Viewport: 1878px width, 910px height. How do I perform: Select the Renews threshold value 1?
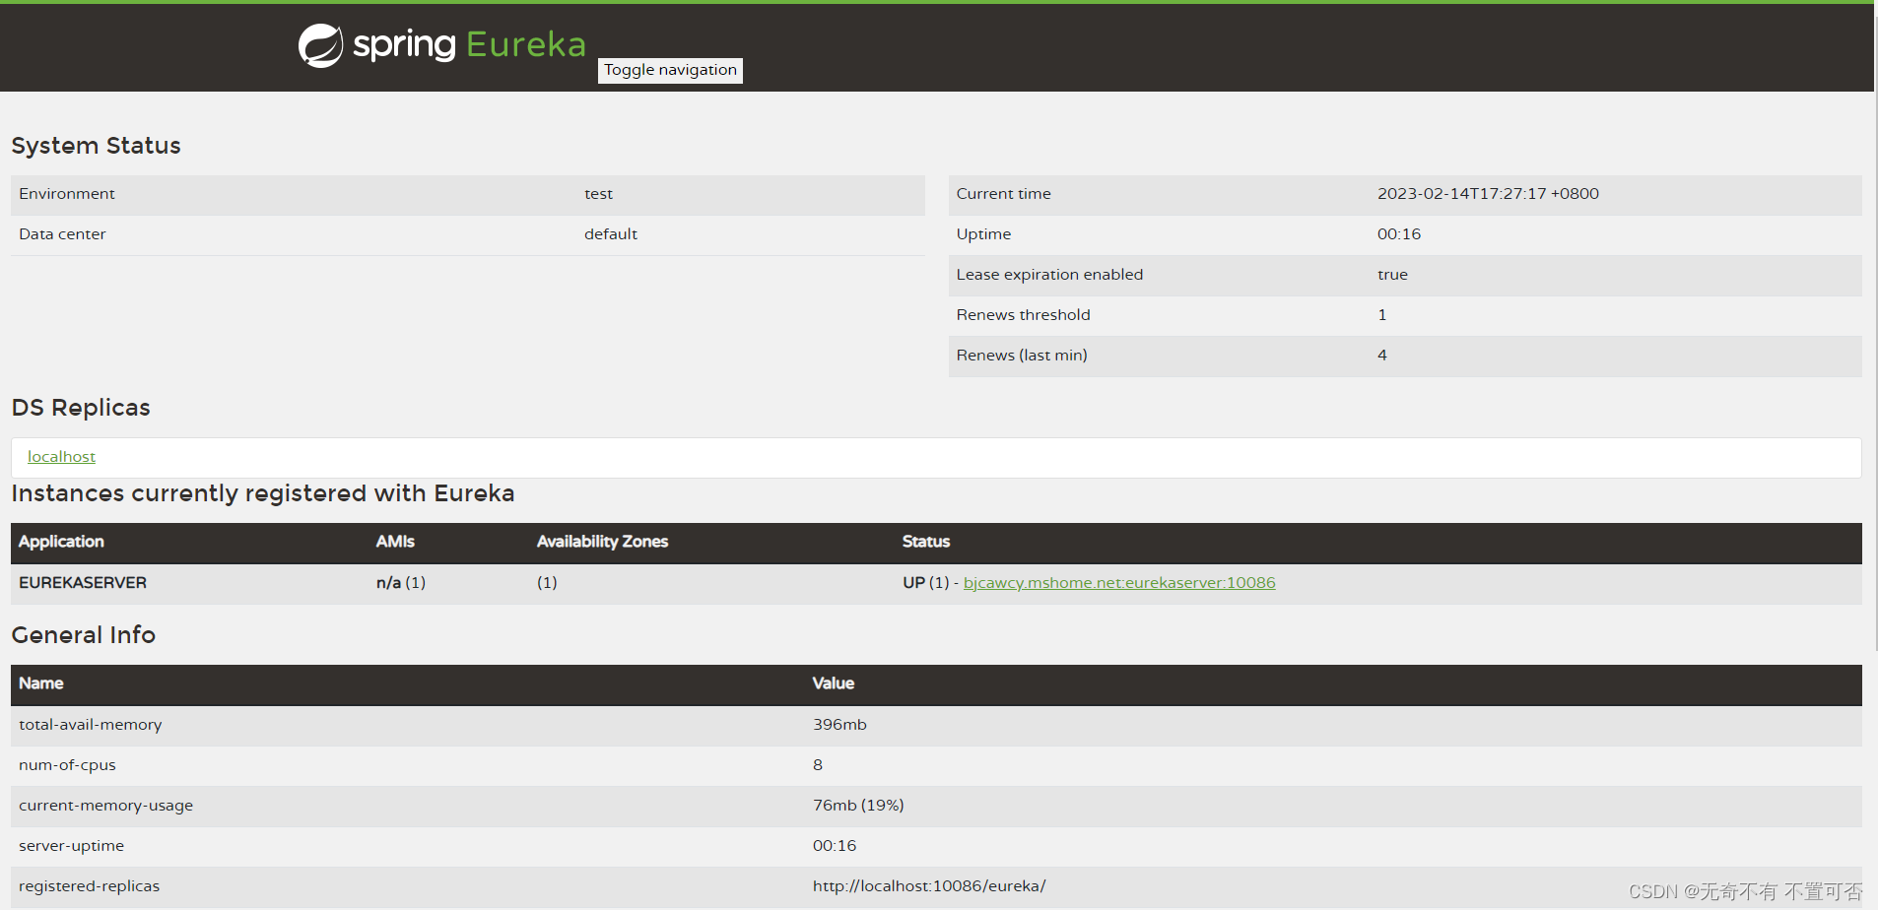1382,315
